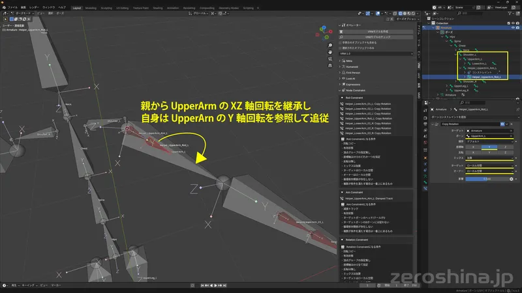
Task: Open the World properties tab icon
Action: pos(425,142)
